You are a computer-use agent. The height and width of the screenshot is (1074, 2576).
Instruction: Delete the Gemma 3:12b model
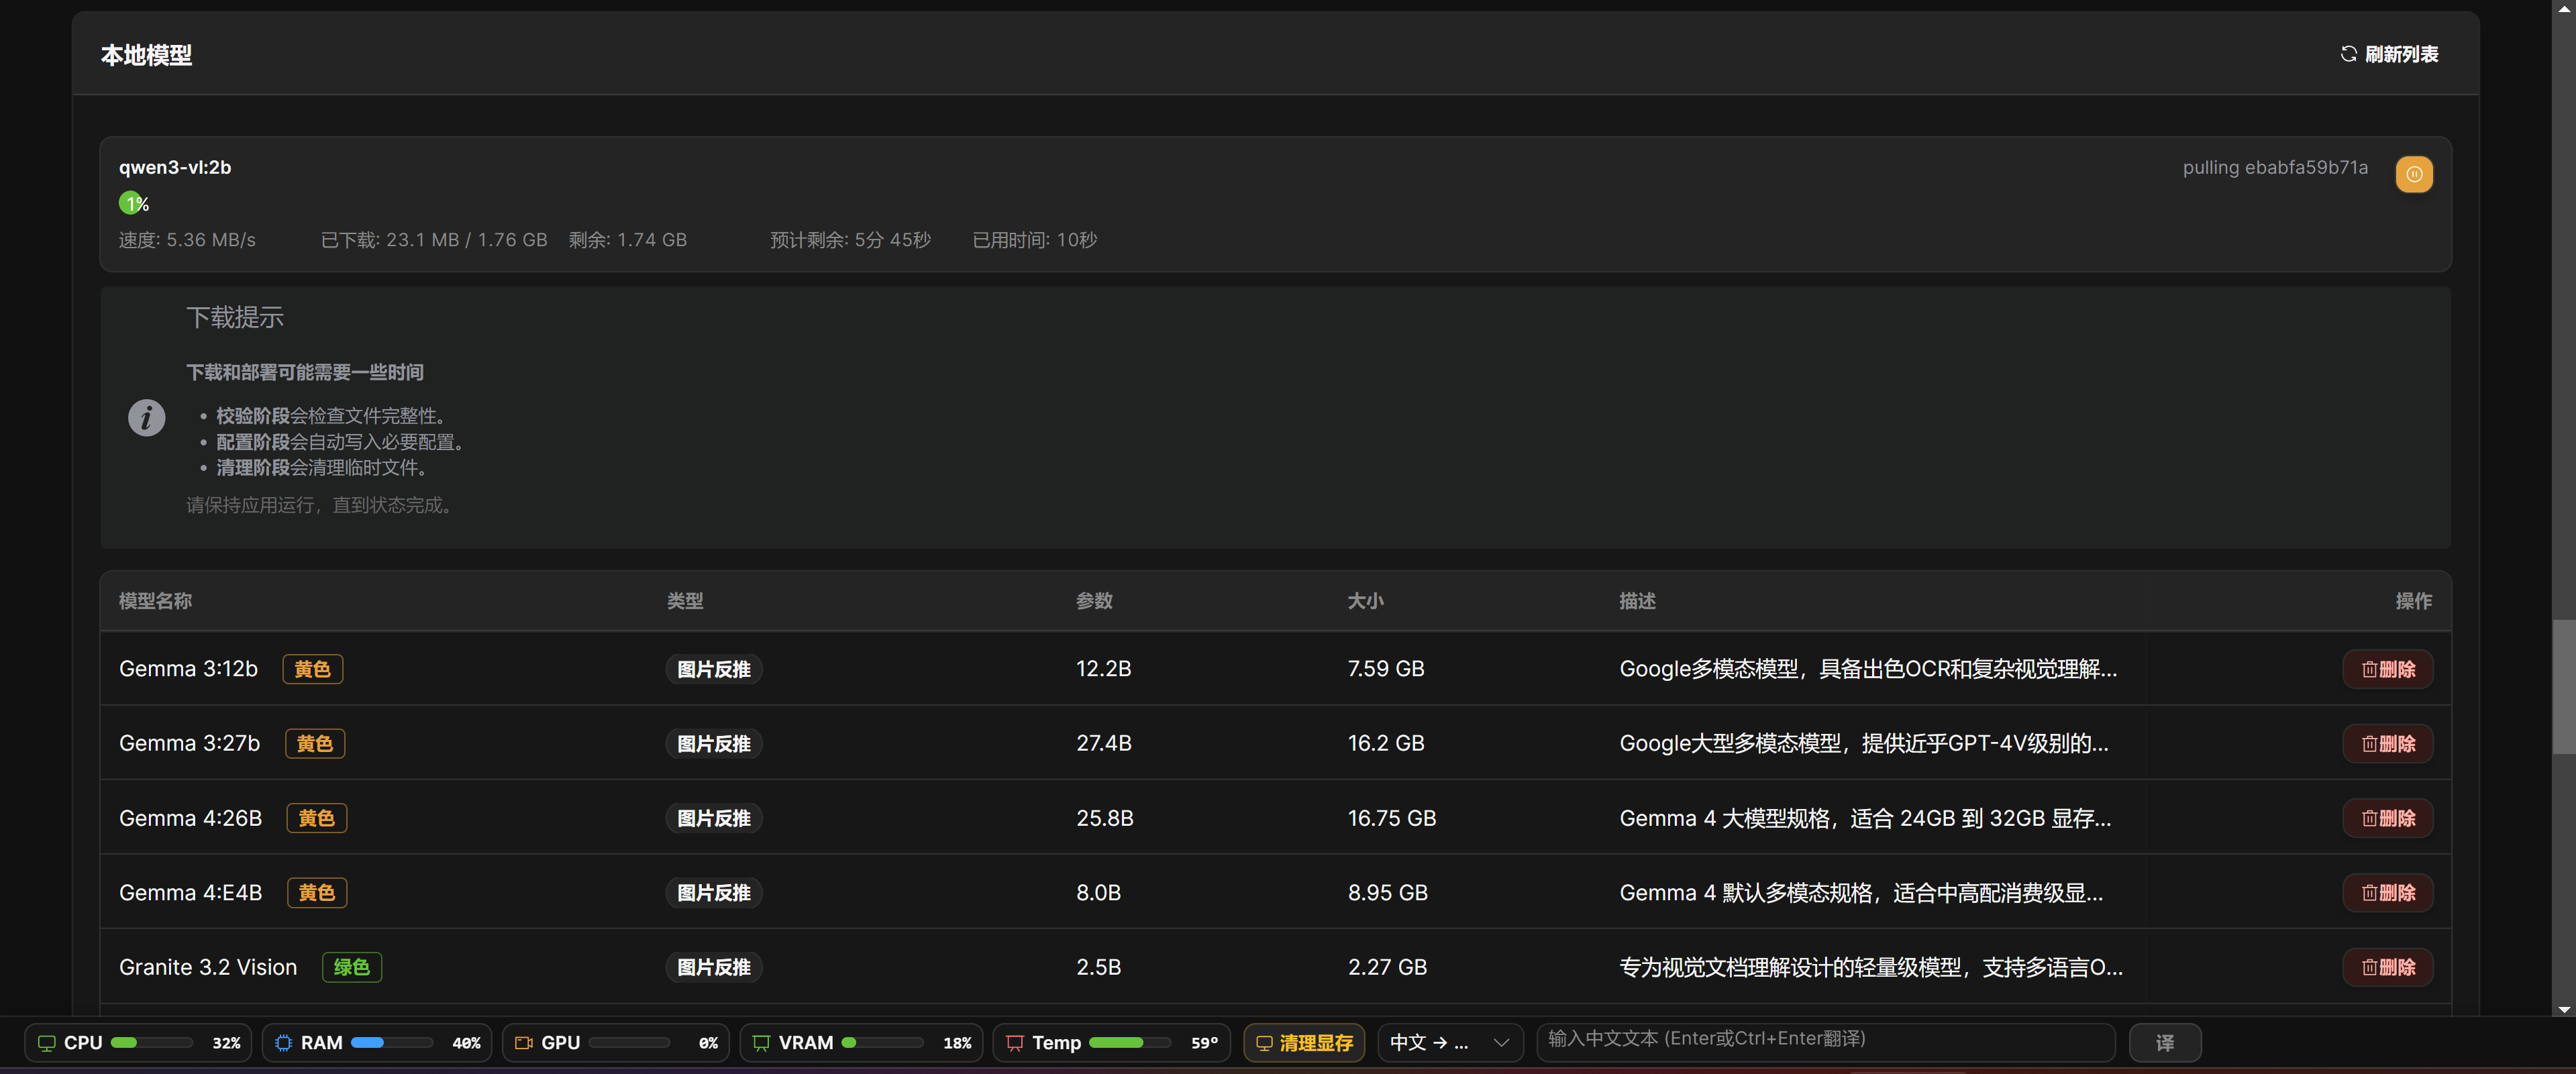[x=2387, y=669]
